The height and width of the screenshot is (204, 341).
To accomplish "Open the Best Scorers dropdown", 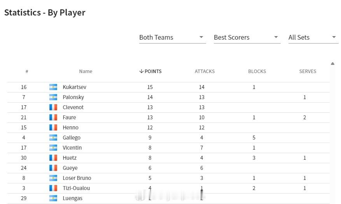I will (247, 37).
